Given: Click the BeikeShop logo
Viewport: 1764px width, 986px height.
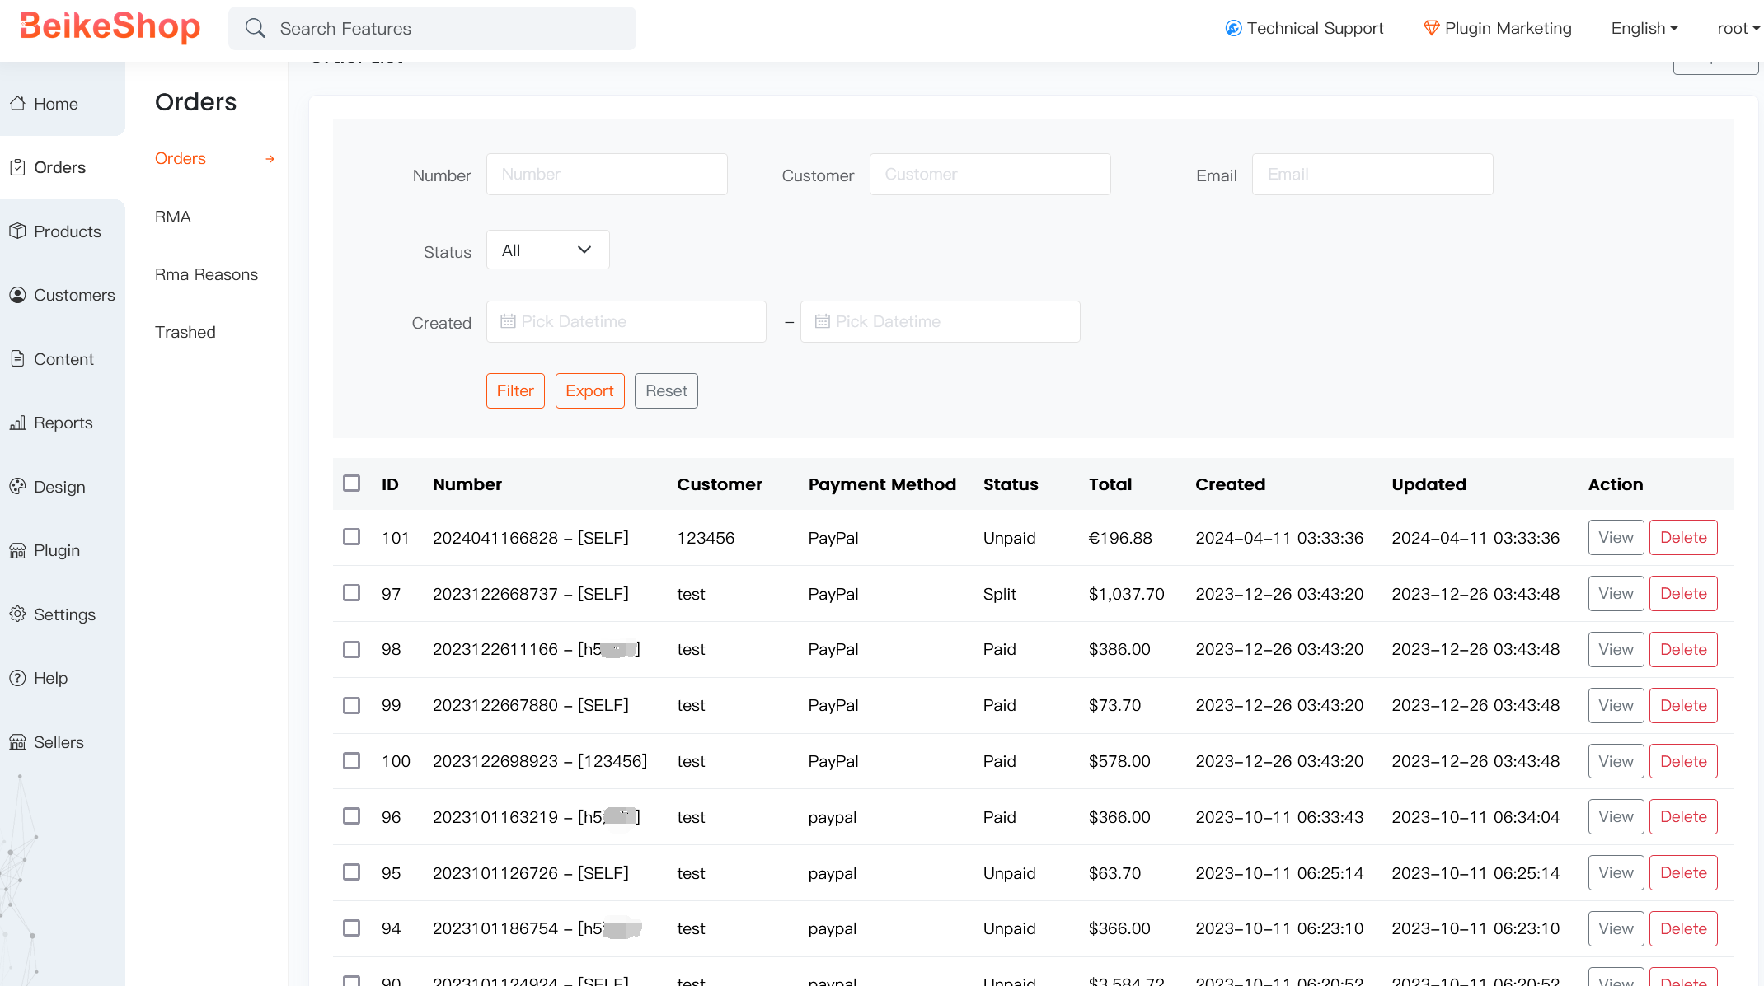Looking at the screenshot, I should 110,26.
